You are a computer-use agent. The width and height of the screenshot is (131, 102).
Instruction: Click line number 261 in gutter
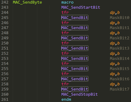pos(5,99)
